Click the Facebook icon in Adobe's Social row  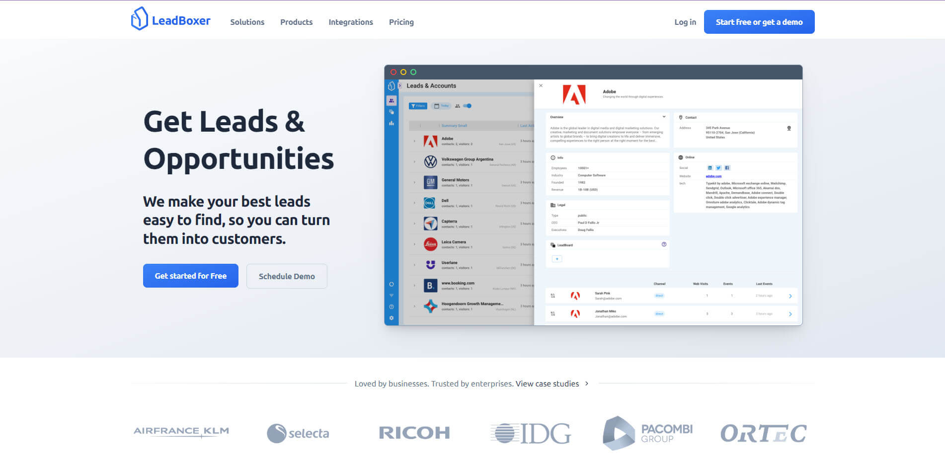727,168
